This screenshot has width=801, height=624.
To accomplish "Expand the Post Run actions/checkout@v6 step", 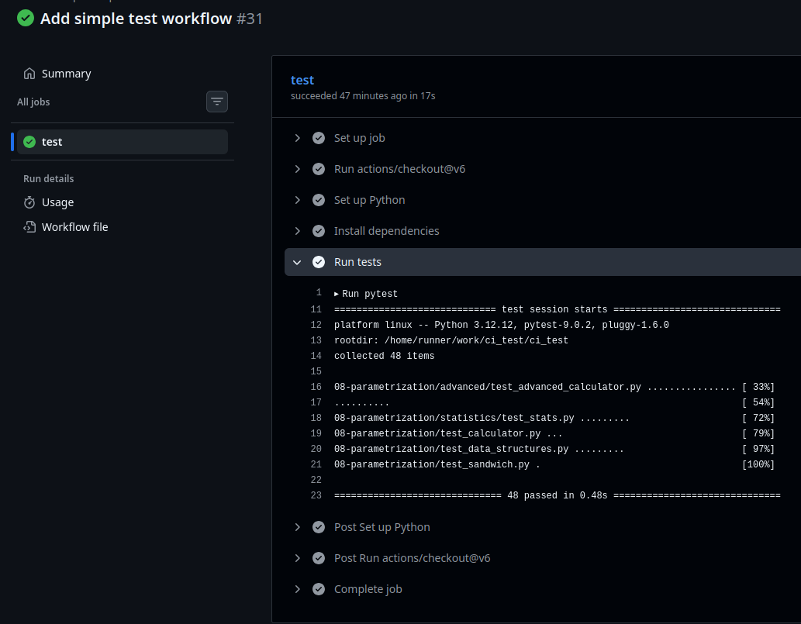I will [297, 557].
